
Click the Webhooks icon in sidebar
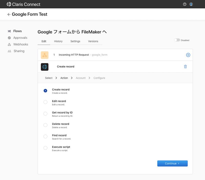coord(9,44)
